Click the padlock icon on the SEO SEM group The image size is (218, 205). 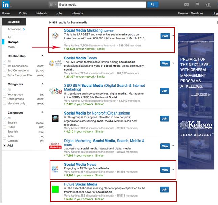tap(65, 94)
